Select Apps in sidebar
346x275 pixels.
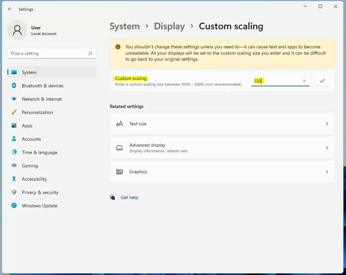point(52,126)
